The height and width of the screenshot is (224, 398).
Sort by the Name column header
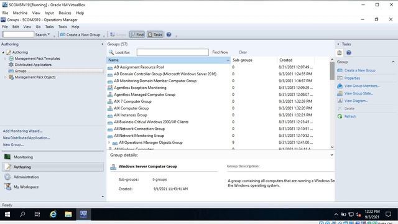[168, 60]
